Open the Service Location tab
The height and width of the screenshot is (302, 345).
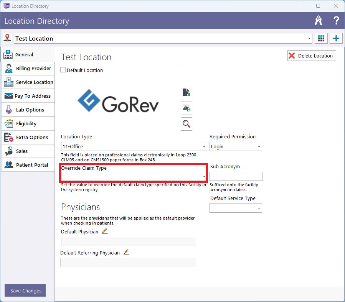(28, 82)
